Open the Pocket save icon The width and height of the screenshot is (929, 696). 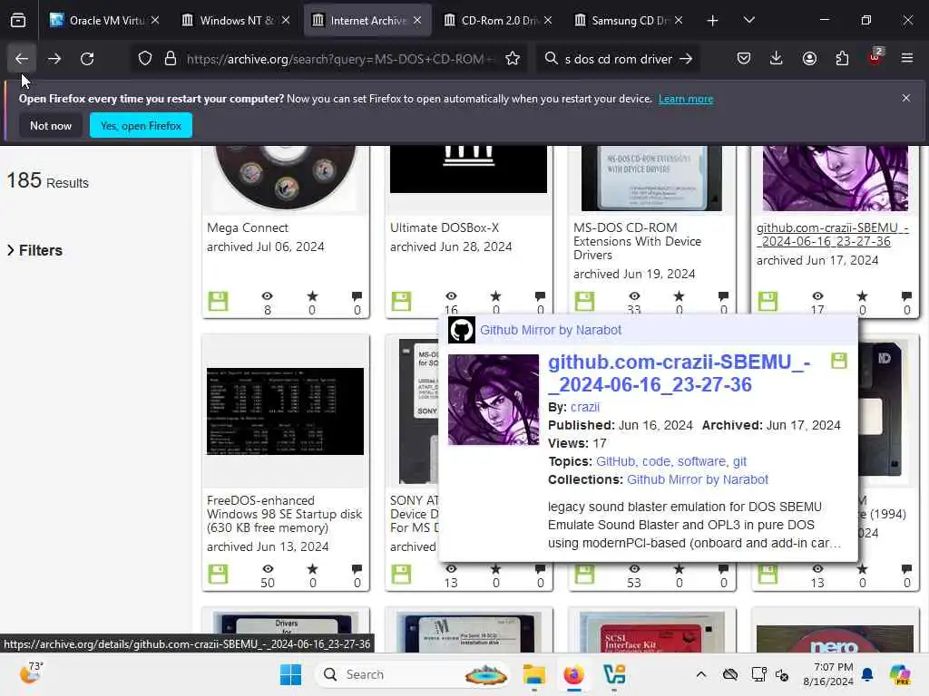click(x=744, y=58)
